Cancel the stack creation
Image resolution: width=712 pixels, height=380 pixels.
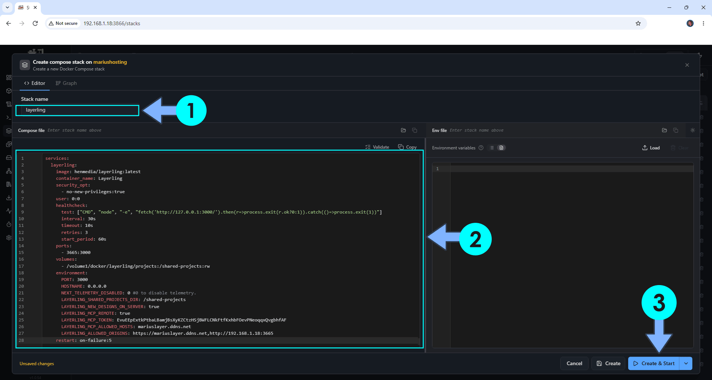coord(574,363)
